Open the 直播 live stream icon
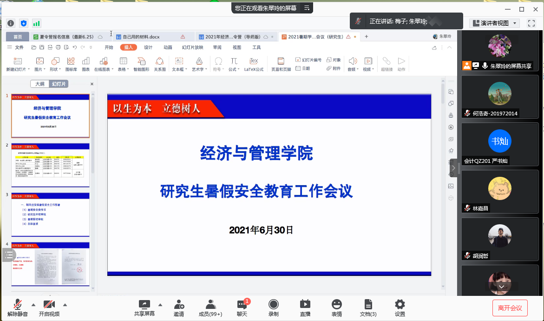The image size is (544, 321). pyautogui.click(x=305, y=305)
